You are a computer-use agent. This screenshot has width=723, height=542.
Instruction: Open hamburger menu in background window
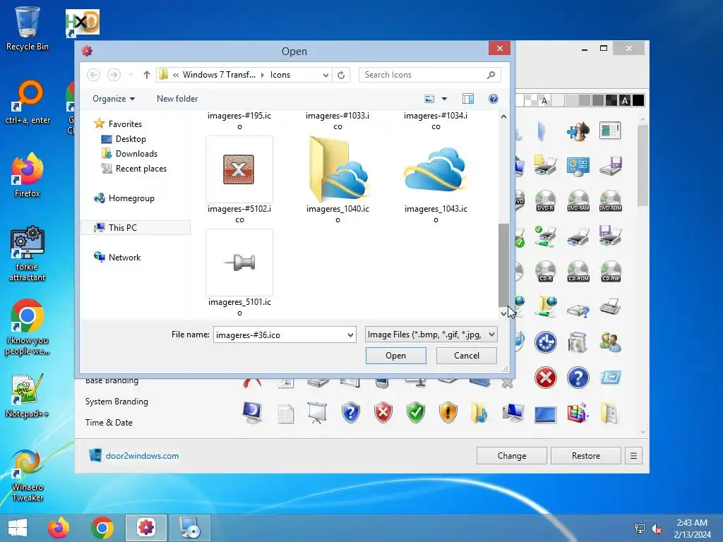[633, 455]
